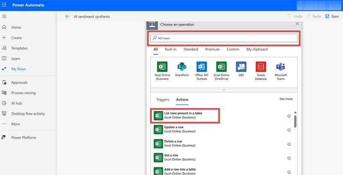Collapse the left navigation hamburger menu
343x175 pixels.
[x=4, y=16]
